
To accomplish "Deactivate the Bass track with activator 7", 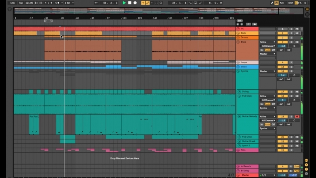I will [282, 42].
